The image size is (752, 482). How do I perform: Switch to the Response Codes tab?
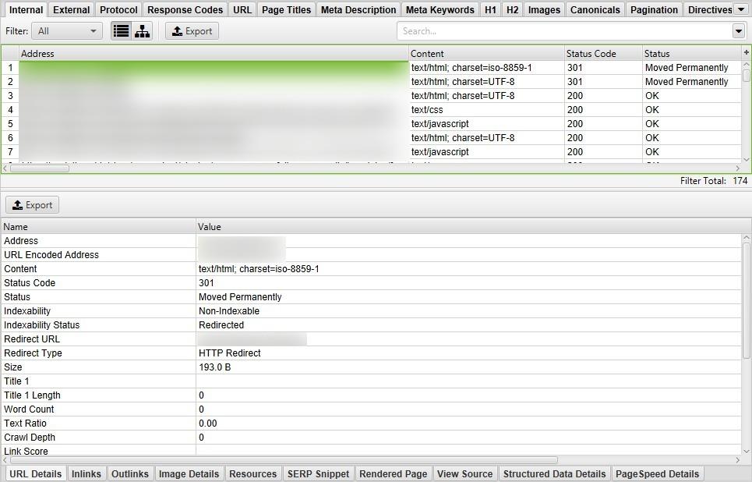[x=185, y=9]
